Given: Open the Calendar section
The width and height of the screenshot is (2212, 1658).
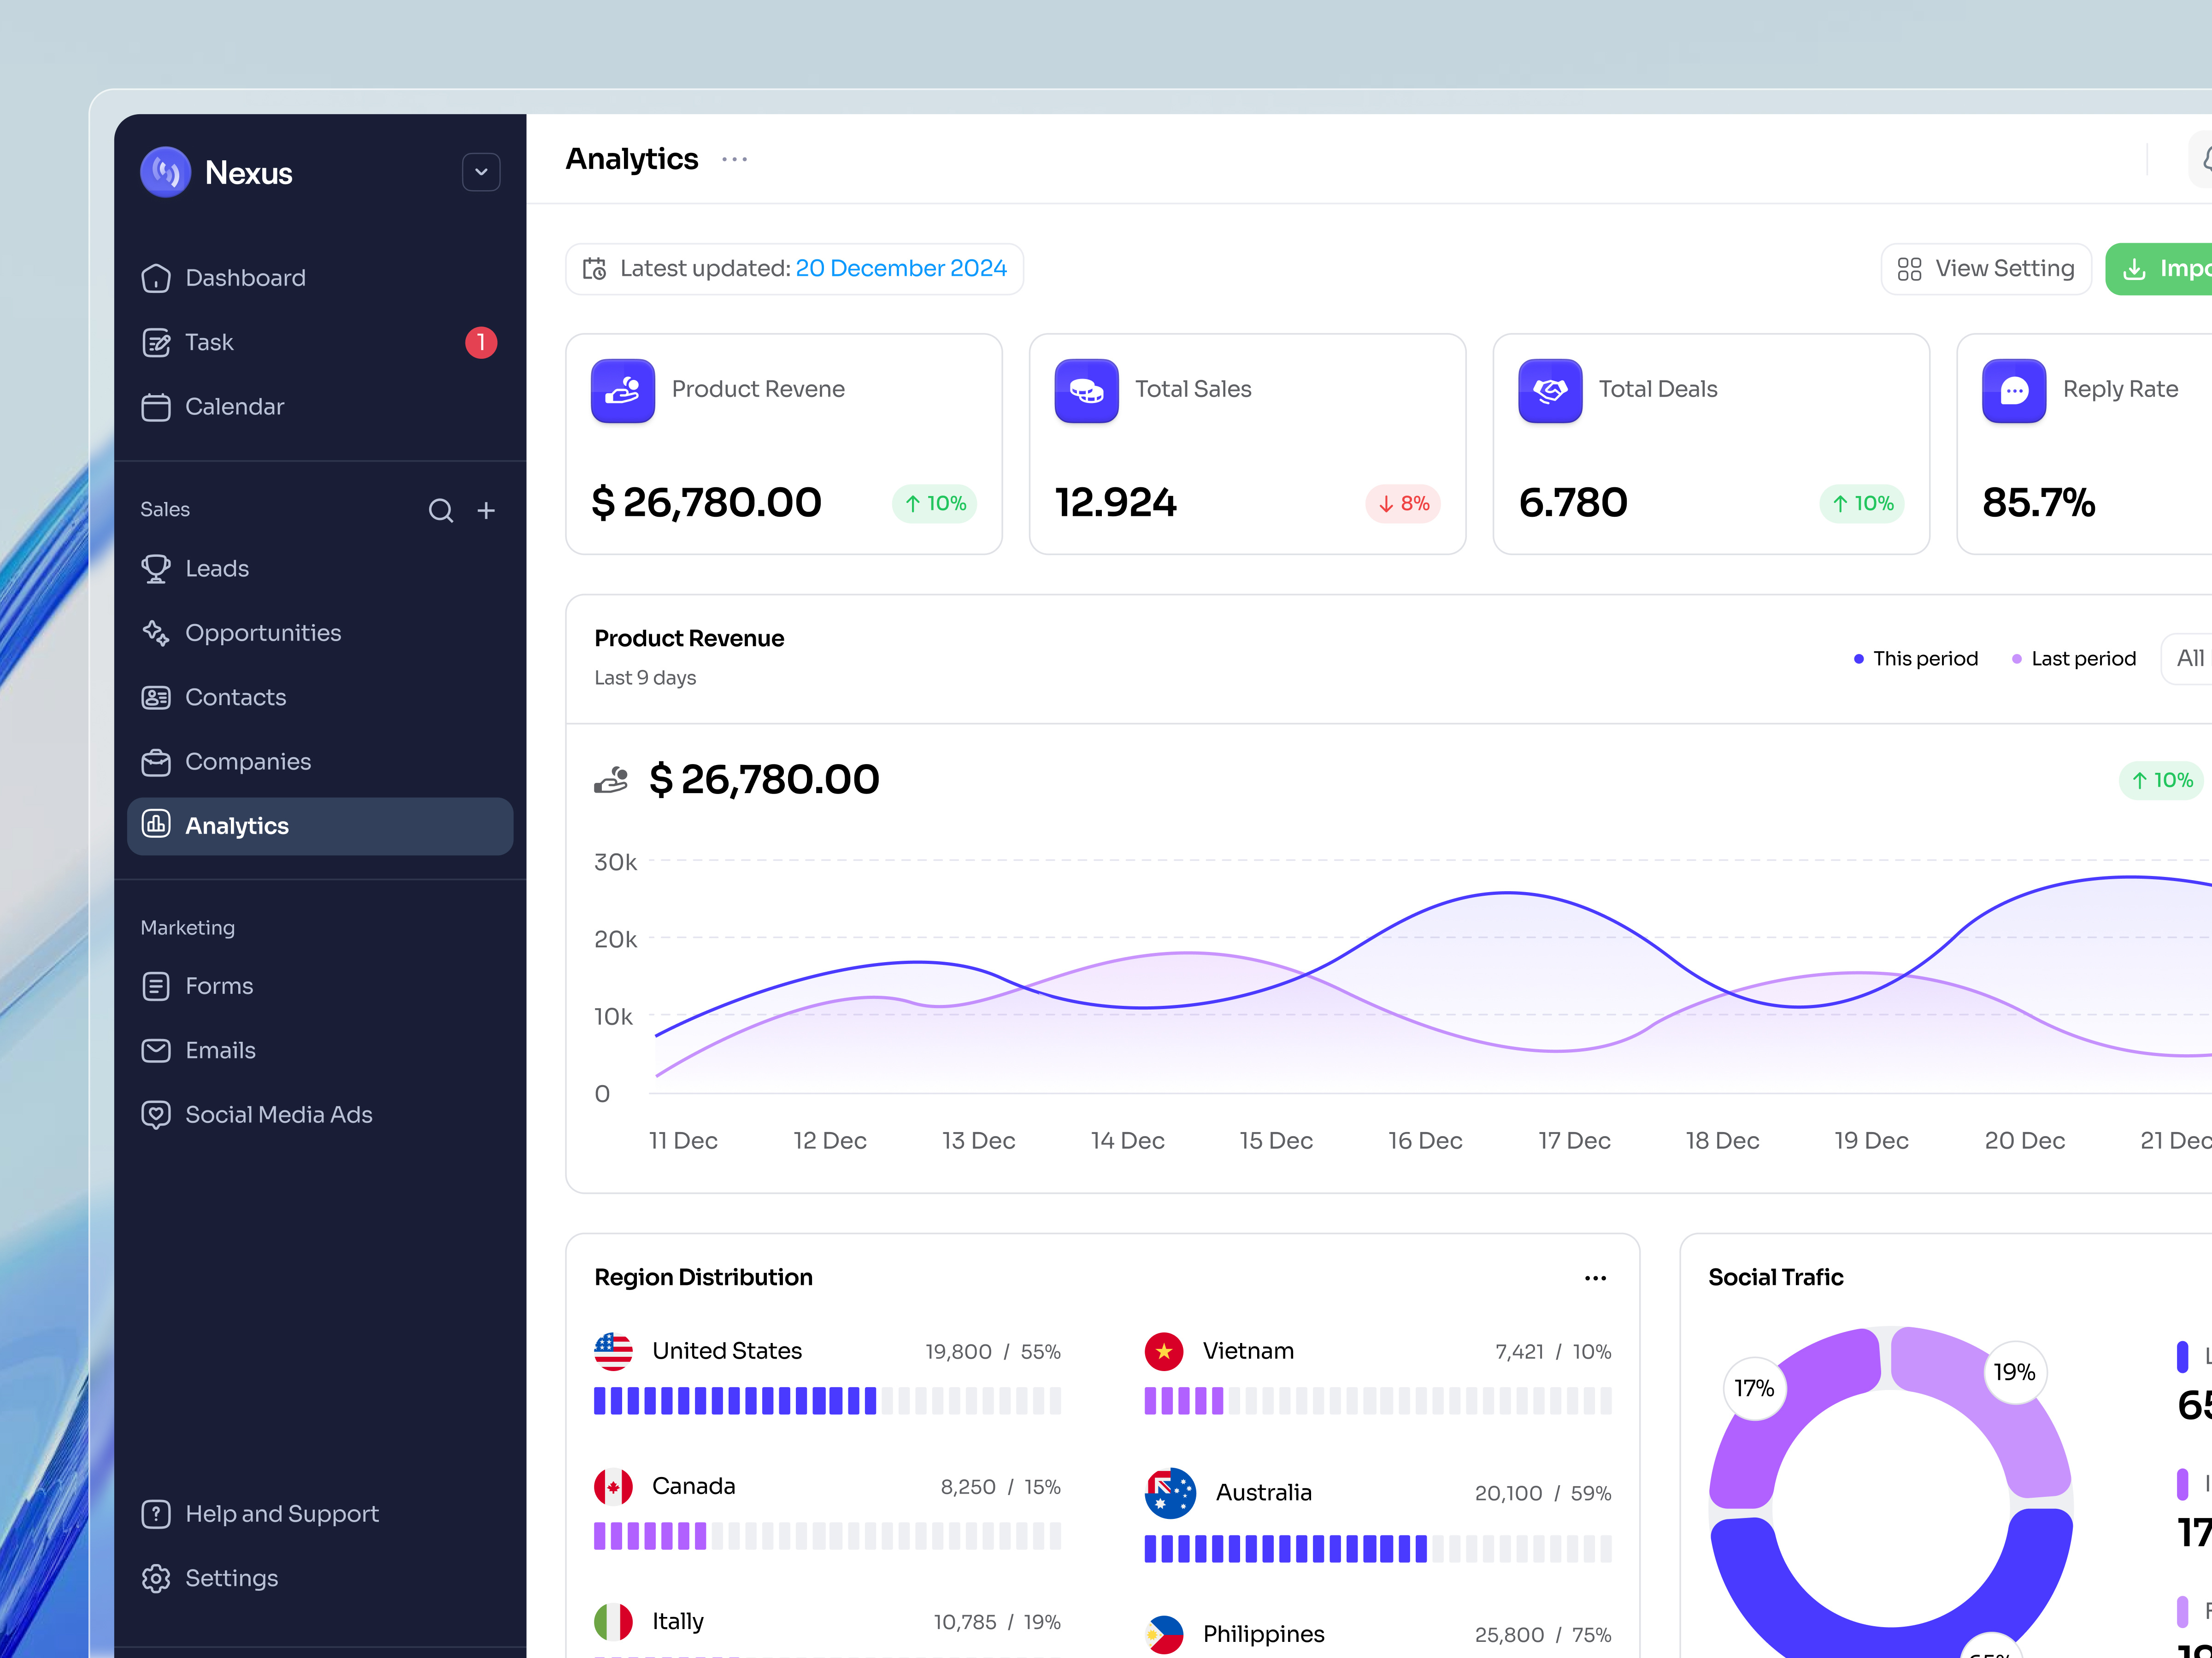Looking at the screenshot, I should click(235, 407).
